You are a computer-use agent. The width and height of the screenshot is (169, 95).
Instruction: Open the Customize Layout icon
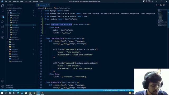[x=152, y=1]
